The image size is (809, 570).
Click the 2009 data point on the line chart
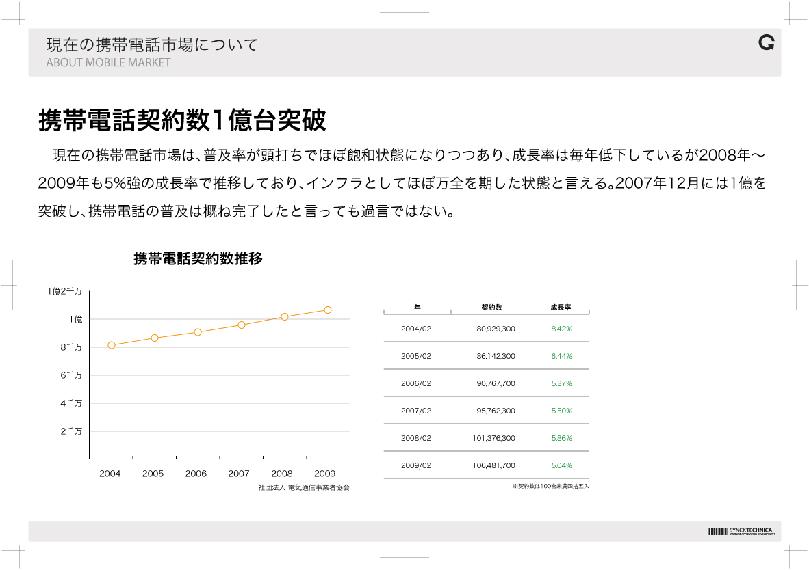[328, 310]
